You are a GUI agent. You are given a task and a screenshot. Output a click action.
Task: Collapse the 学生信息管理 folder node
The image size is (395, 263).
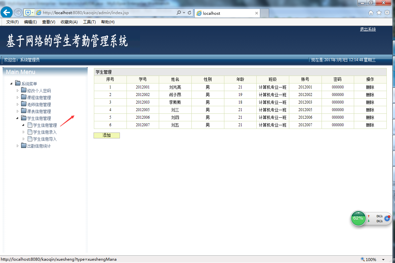tap(17, 118)
